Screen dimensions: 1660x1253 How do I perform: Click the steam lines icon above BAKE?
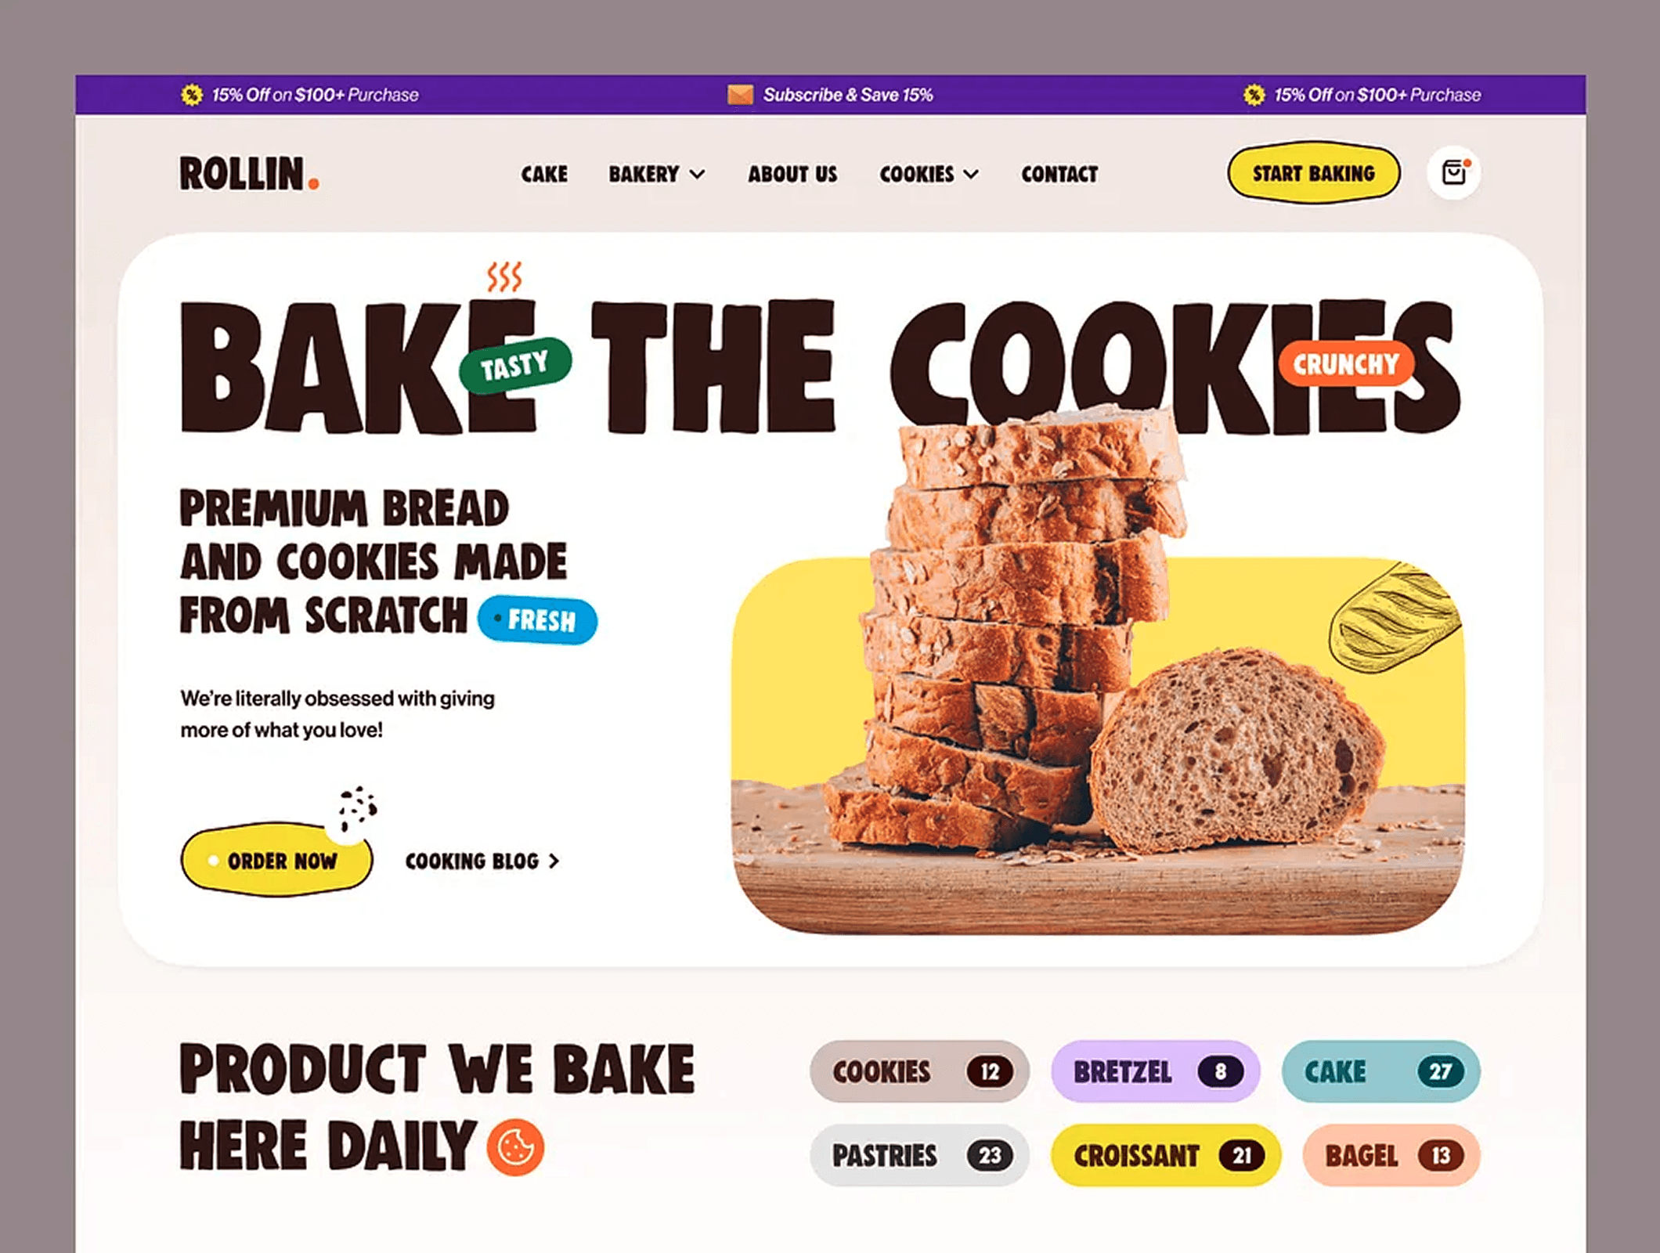(x=504, y=276)
